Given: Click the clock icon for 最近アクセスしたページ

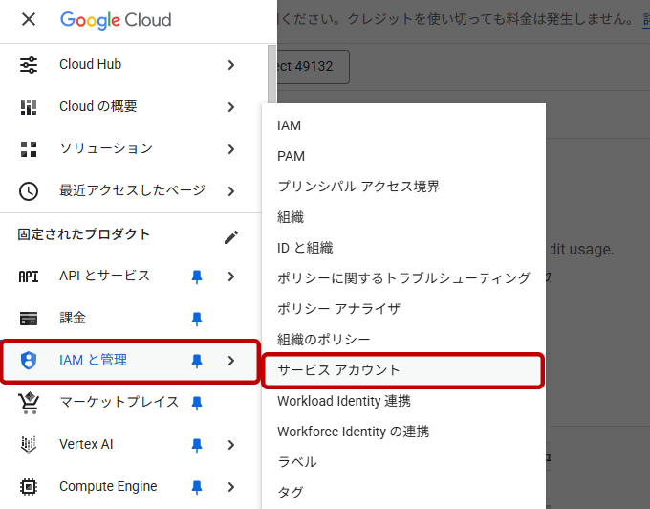Looking at the screenshot, I should (29, 191).
